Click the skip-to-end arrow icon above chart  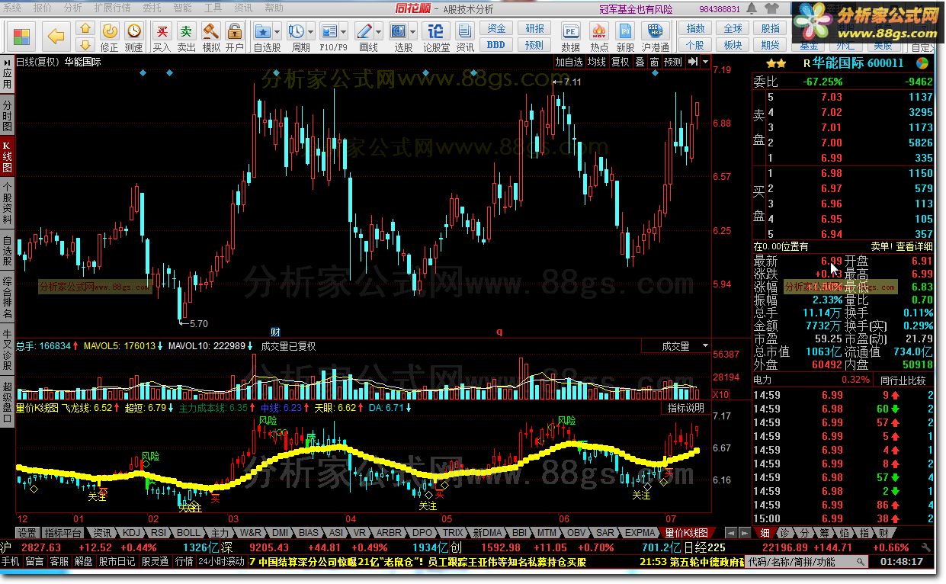tap(693, 62)
